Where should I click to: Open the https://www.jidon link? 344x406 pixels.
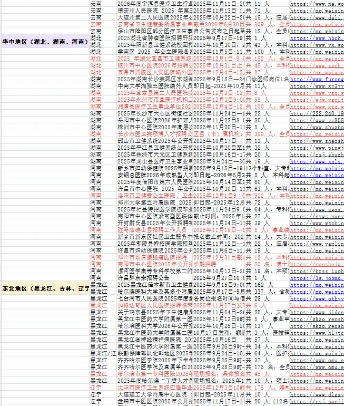click(x=317, y=312)
